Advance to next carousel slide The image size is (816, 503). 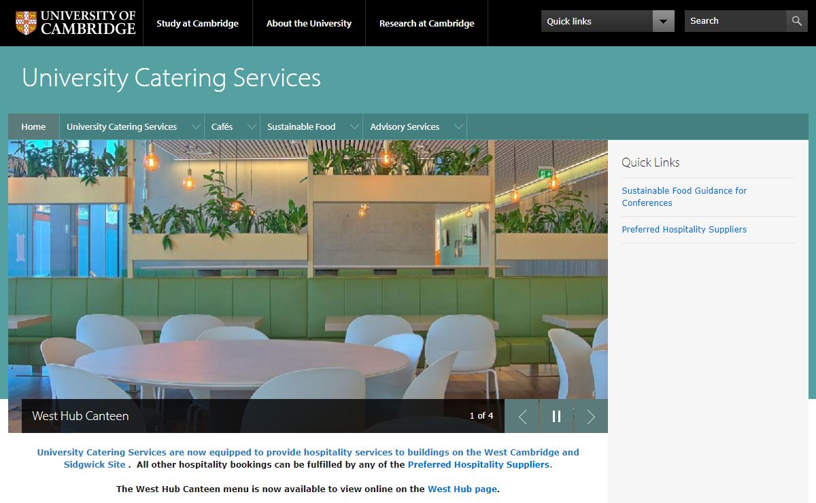591,416
